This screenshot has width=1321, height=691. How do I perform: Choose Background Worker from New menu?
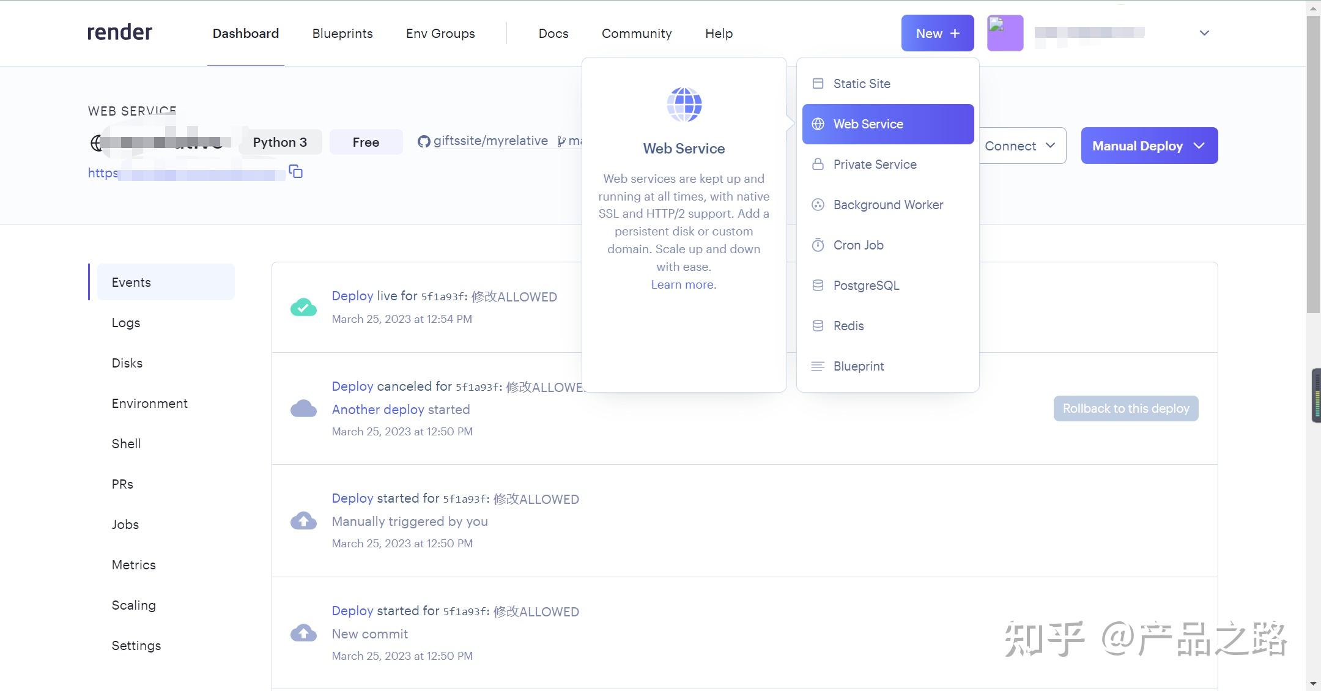point(887,205)
